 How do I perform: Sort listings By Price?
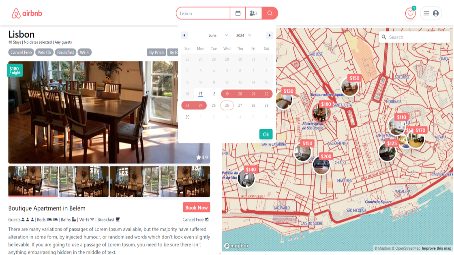(x=156, y=52)
